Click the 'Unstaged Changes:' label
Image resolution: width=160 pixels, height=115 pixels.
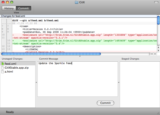pyautogui.click(x=12, y=59)
